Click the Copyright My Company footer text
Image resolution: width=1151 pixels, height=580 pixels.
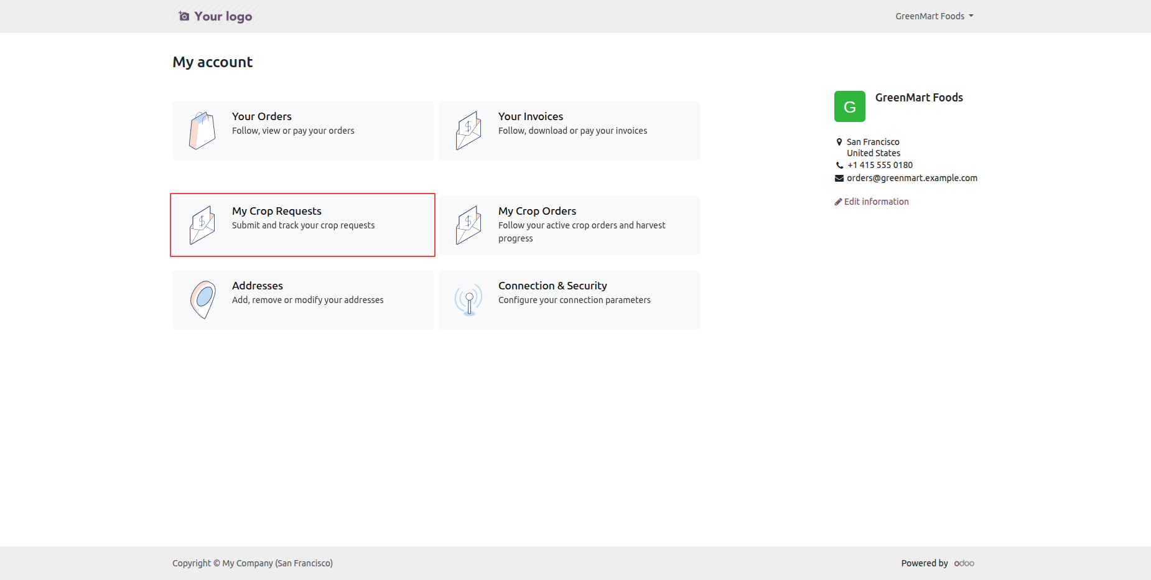pyautogui.click(x=253, y=563)
